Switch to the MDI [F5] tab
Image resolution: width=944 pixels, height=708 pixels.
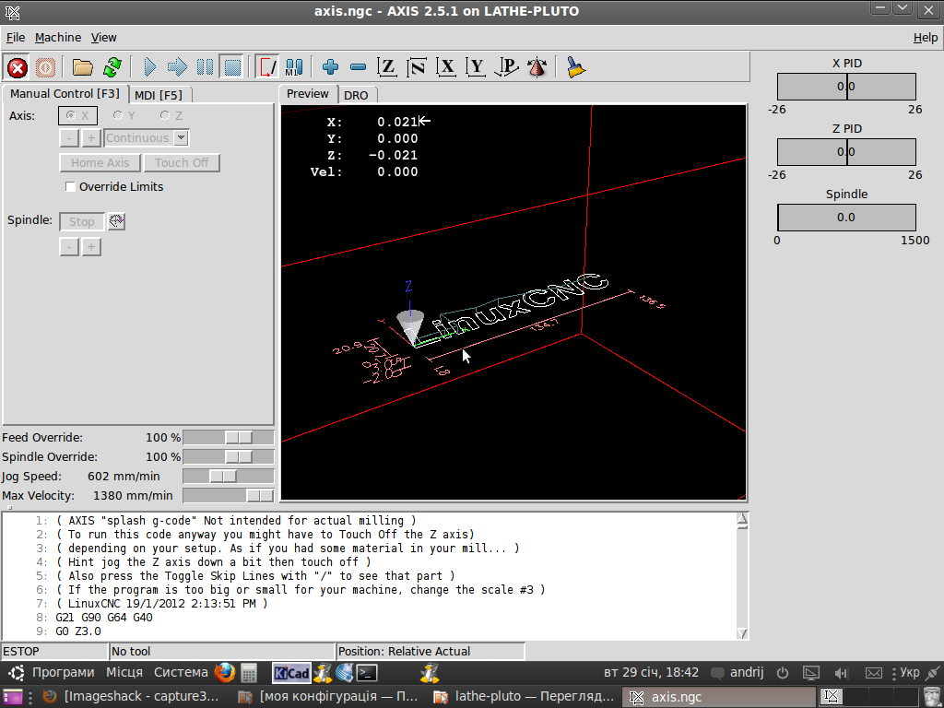pyautogui.click(x=158, y=95)
